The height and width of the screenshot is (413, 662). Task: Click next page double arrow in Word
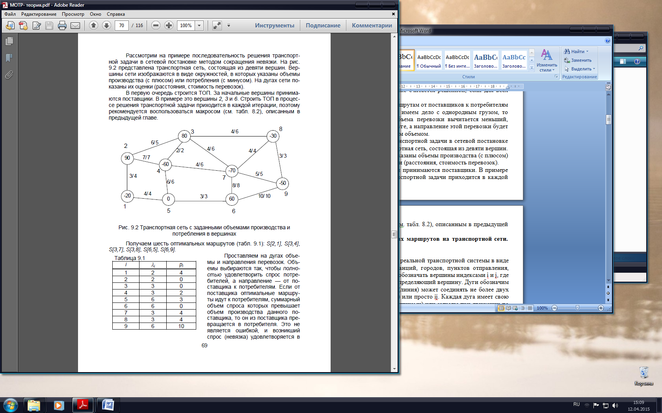tap(608, 300)
